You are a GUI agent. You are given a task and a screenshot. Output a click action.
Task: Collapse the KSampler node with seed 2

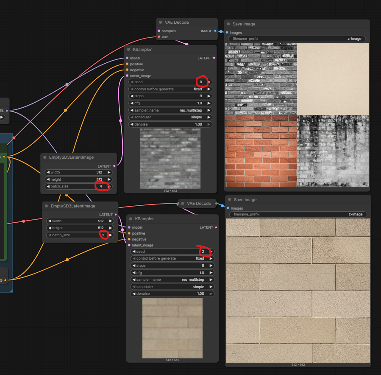tap(131, 219)
